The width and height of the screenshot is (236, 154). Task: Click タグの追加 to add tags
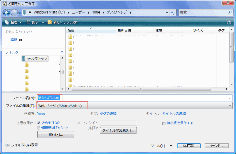click(108, 114)
